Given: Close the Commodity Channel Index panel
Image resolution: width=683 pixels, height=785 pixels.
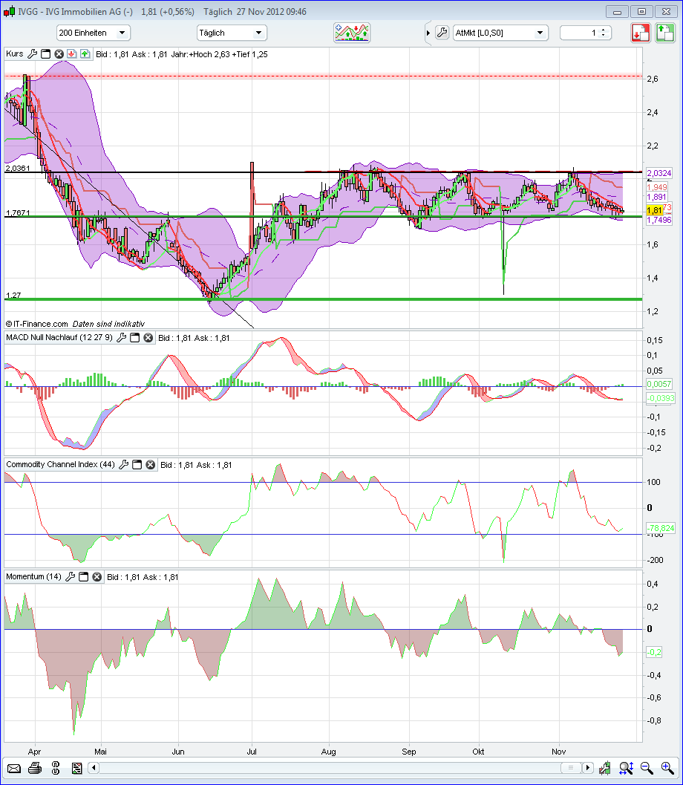Looking at the screenshot, I should [150, 465].
